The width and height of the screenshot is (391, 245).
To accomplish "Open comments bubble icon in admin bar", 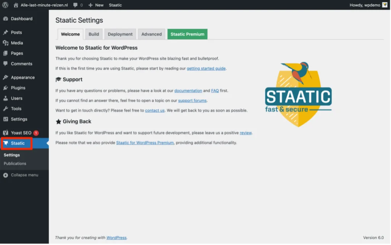I will point(75,5).
